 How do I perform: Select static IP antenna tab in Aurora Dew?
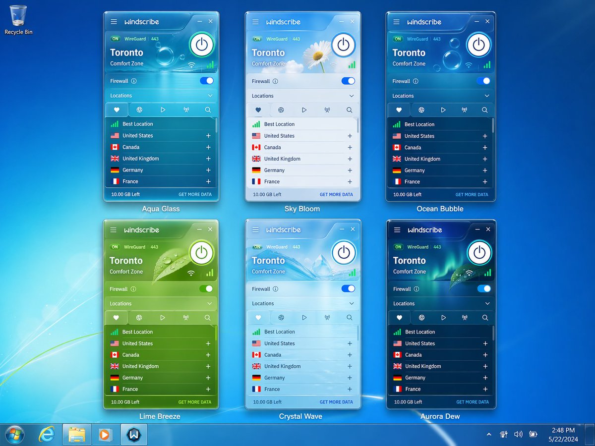(465, 318)
